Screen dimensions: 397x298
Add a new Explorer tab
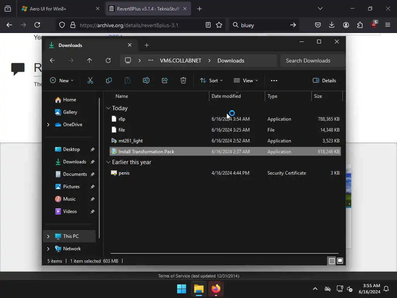(147, 45)
